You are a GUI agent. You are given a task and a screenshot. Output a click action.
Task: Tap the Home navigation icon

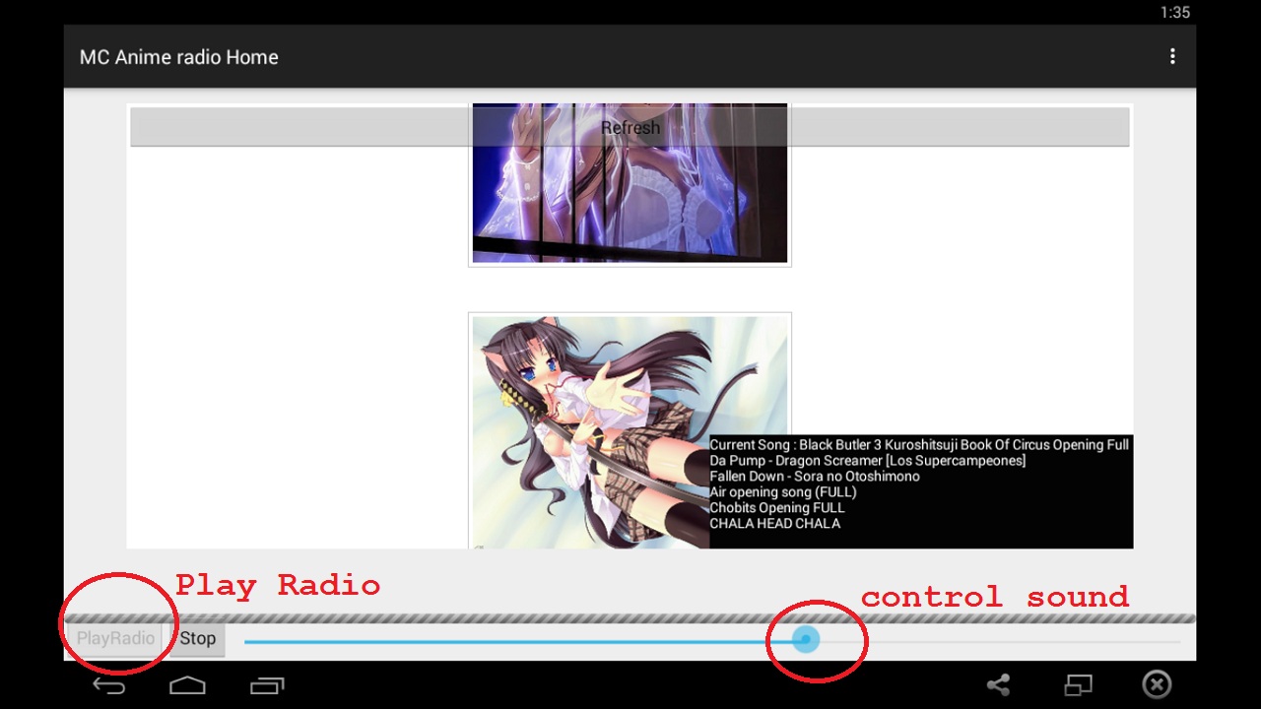point(187,684)
